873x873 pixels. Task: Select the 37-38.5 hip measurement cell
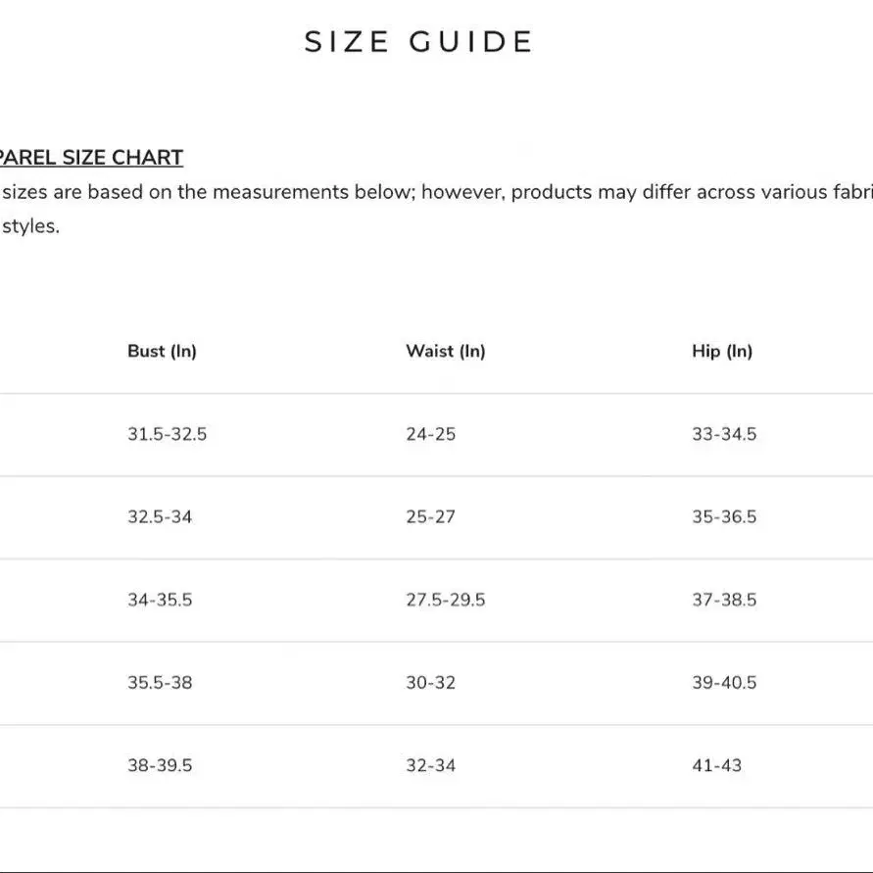[724, 600]
